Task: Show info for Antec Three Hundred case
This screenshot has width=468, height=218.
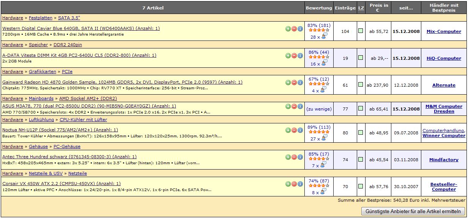Action: tap(300, 157)
